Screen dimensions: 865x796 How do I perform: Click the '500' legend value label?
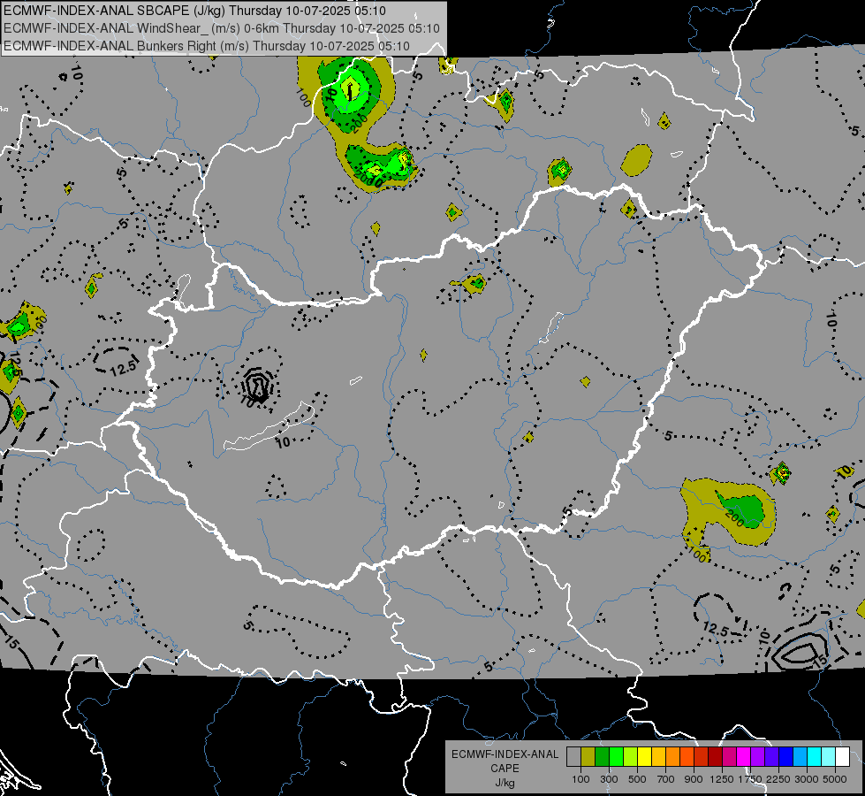pyautogui.click(x=637, y=779)
